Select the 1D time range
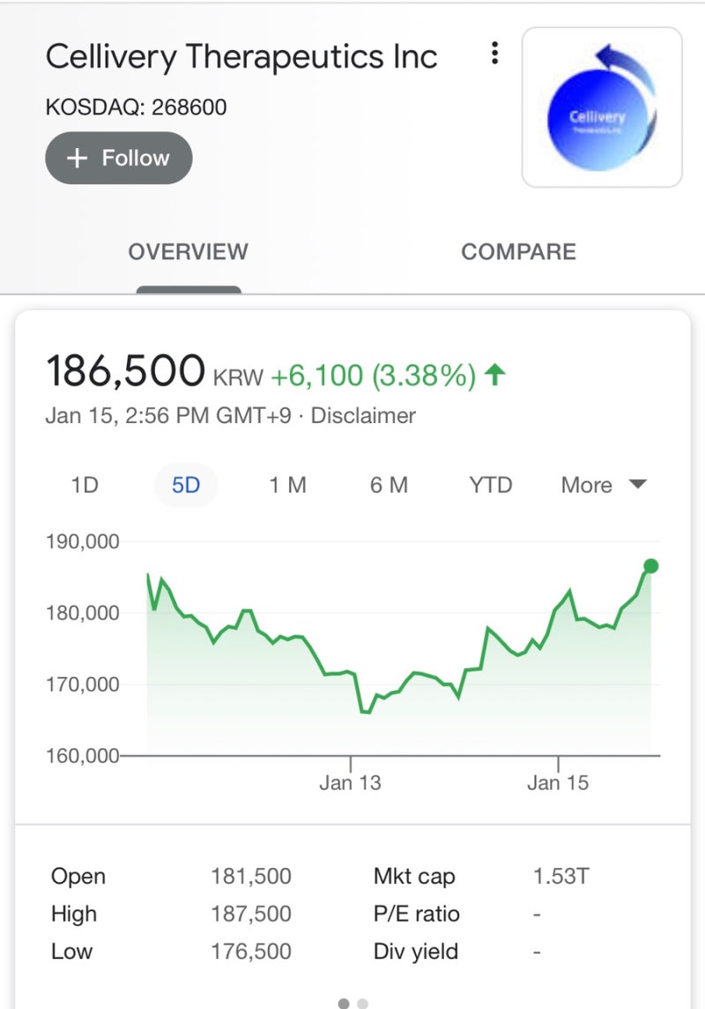Viewport: 705px width, 1009px height. point(85,485)
